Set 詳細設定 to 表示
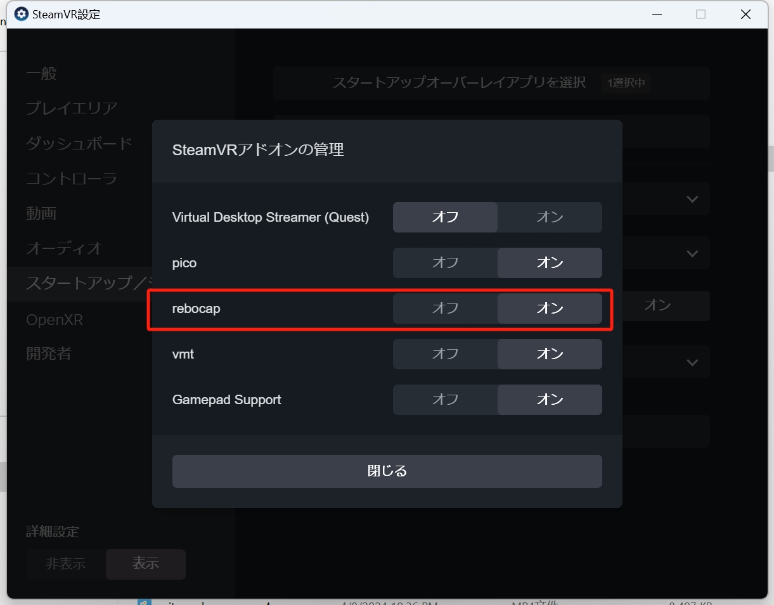Image resolution: width=774 pixels, height=605 pixels. pos(146,564)
